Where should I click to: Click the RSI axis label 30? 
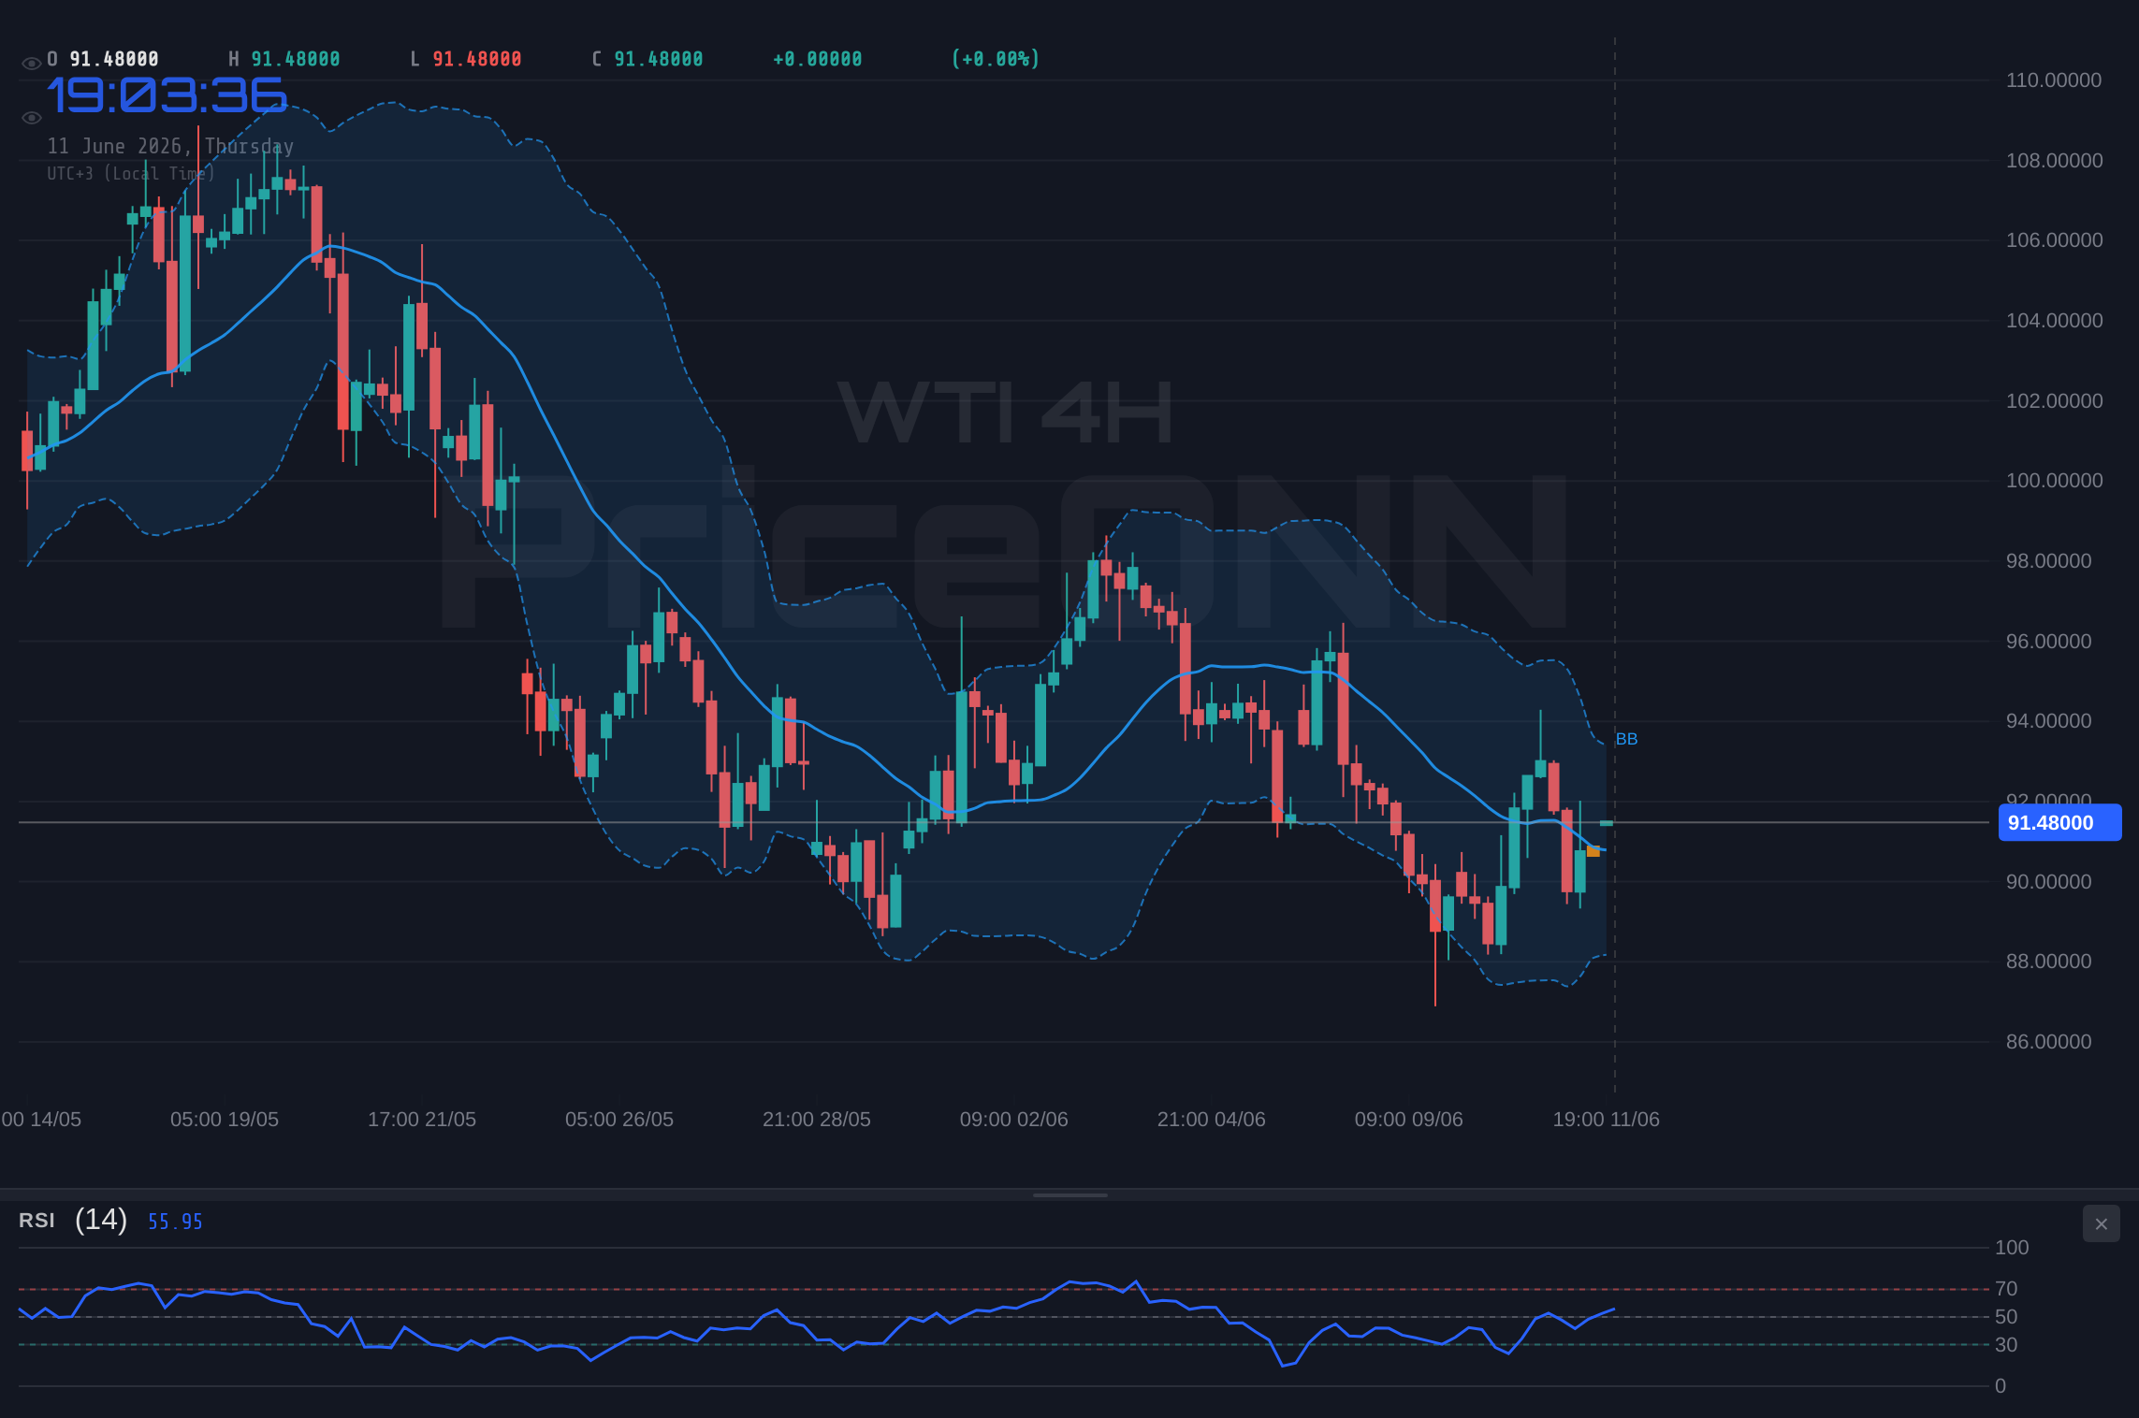point(2006,1345)
